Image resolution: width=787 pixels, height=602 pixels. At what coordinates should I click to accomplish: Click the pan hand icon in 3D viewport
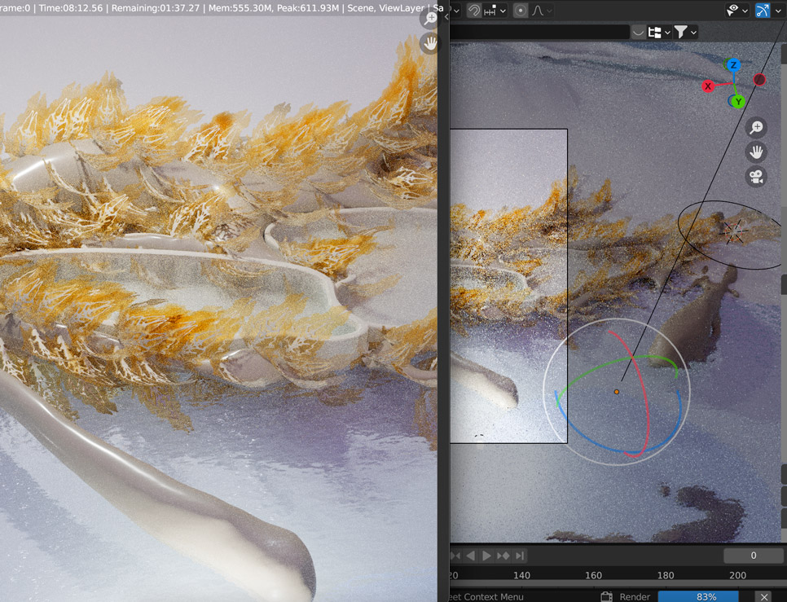(756, 152)
